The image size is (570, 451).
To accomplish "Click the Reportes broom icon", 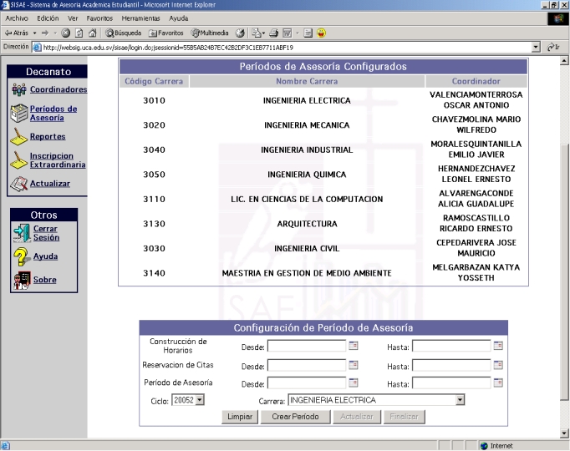I will pyautogui.click(x=18, y=136).
